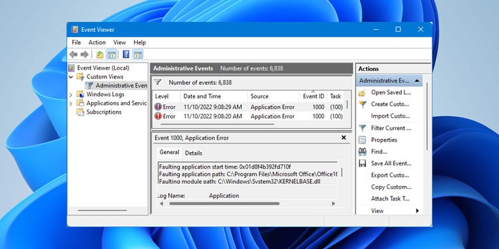The width and height of the screenshot is (499, 249).
Task: Click Attach Task To This Custom View
Action: click(390, 199)
